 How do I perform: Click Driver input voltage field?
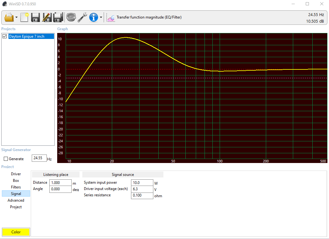(x=142, y=189)
